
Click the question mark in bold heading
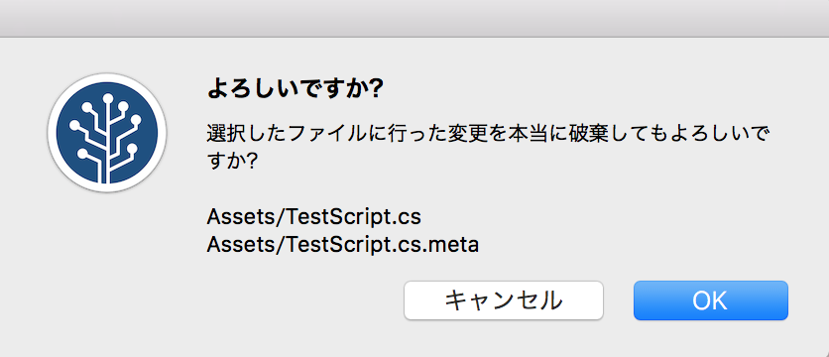pyautogui.click(x=373, y=89)
